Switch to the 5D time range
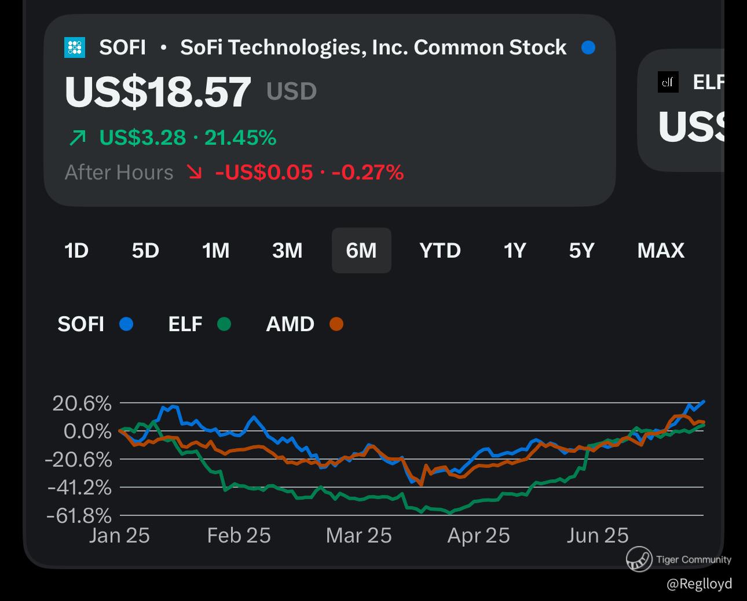The height and width of the screenshot is (601, 747). click(x=145, y=251)
